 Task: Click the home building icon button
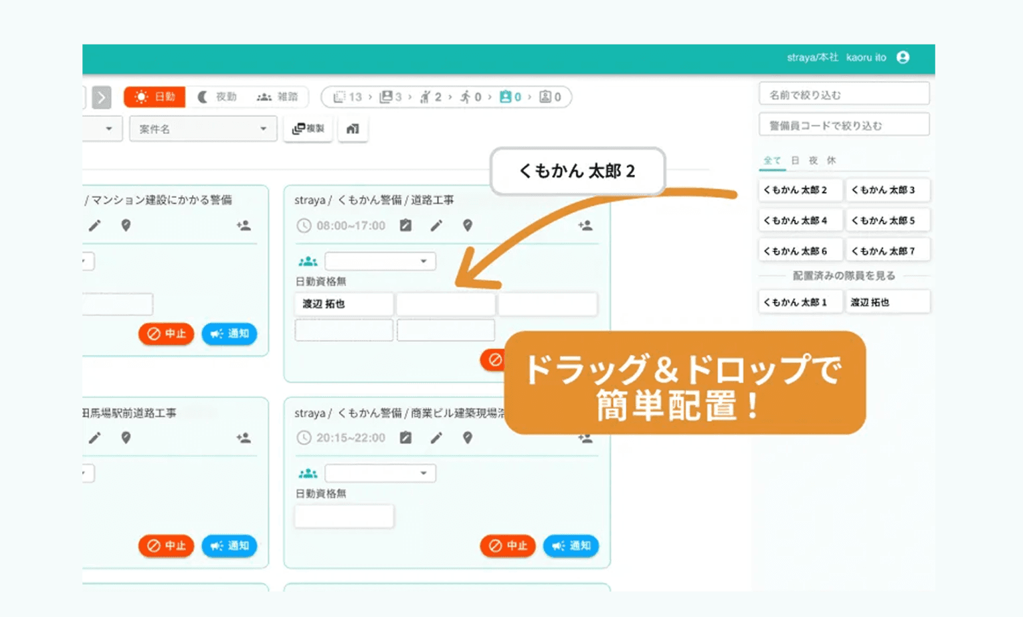pos(353,129)
